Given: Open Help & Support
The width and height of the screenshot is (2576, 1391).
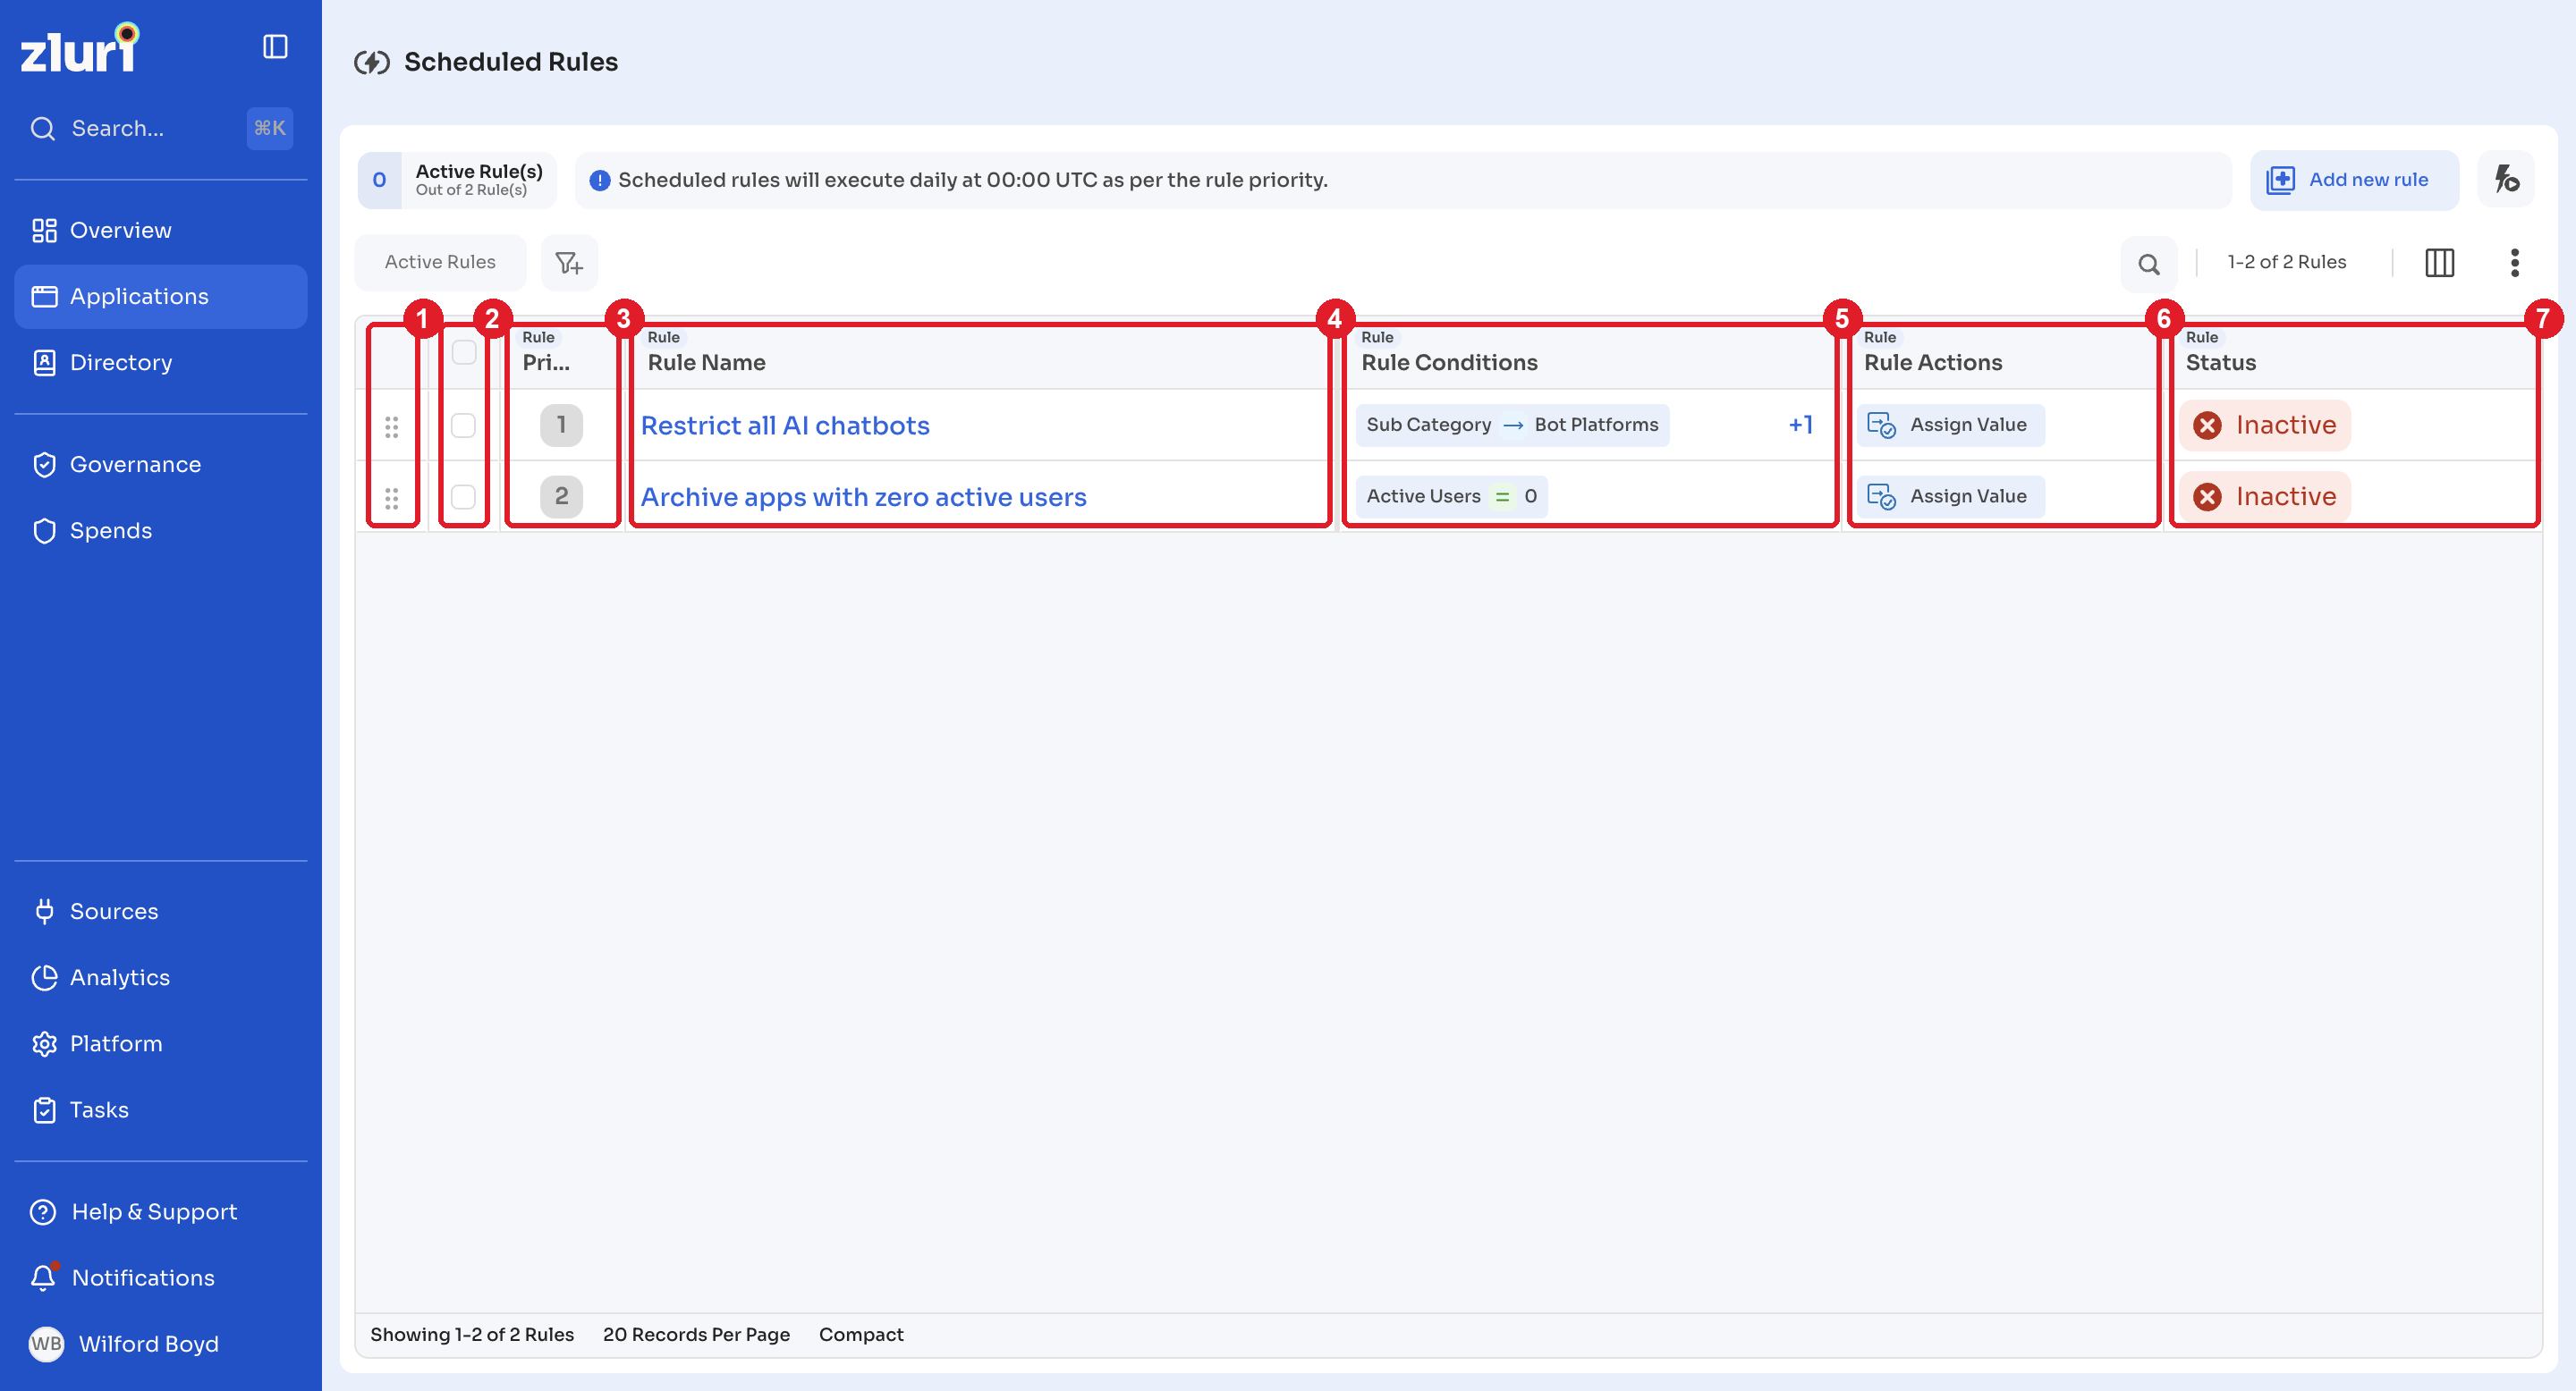Looking at the screenshot, I should 160,1210.
